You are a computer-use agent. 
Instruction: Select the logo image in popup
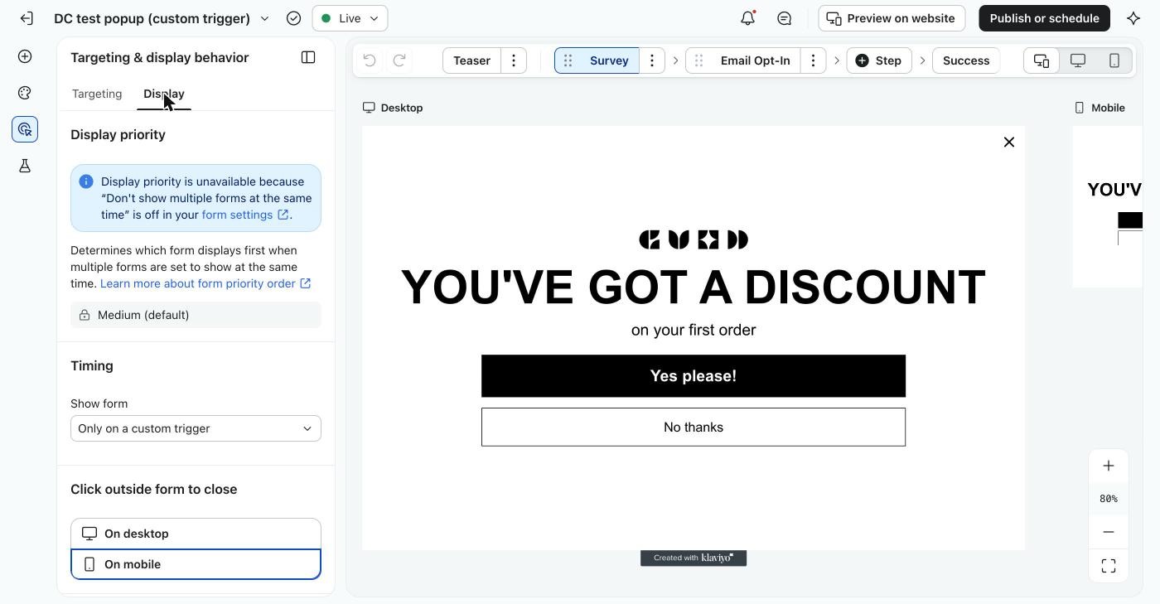(x=694, y=239)
